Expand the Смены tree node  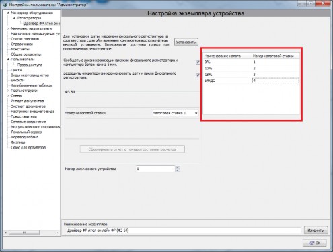tap(8, 95)
